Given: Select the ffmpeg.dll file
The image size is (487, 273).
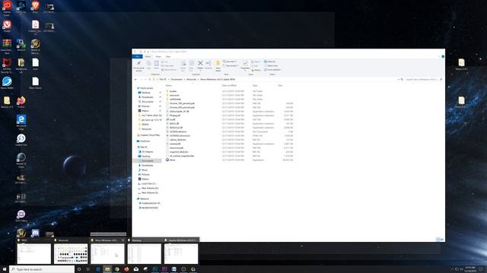Looking at the screenshot, I should tap(175, 115).
